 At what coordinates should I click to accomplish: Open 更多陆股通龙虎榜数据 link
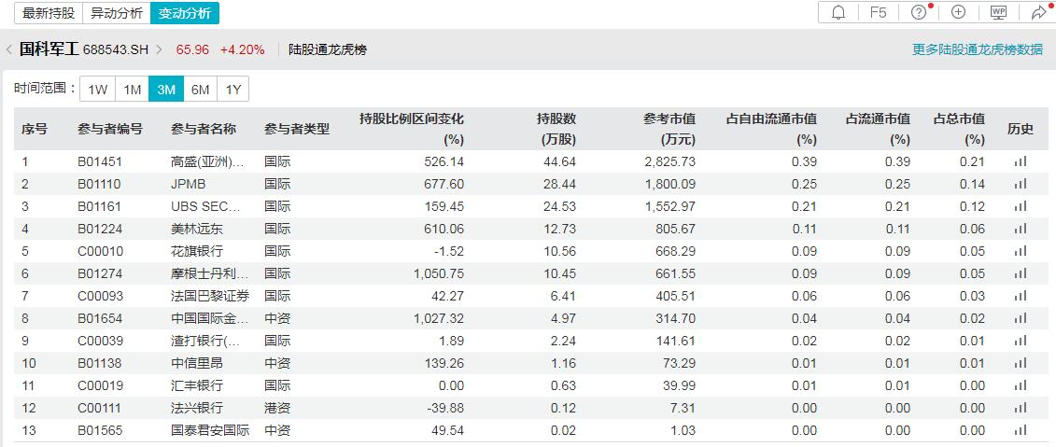click(x=978, y=49)
